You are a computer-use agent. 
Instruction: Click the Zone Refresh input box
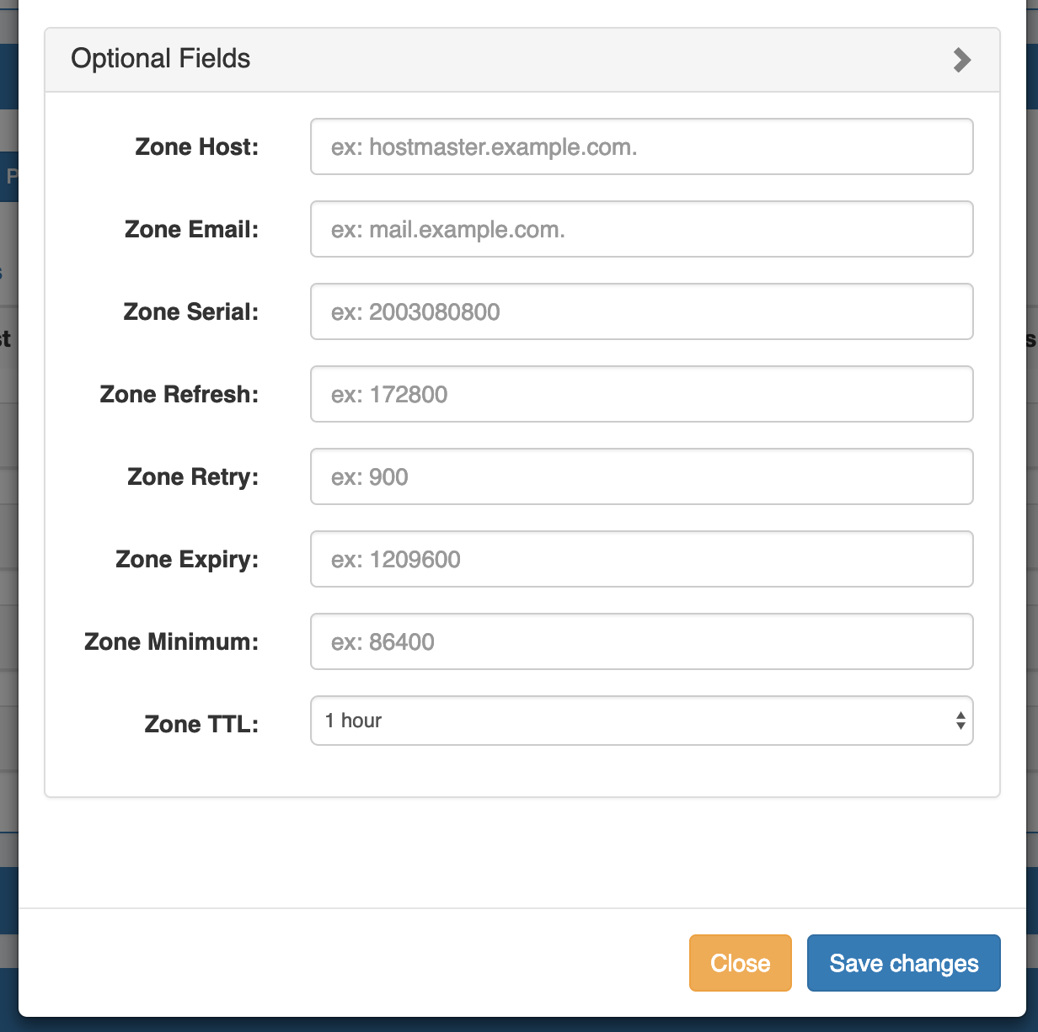(x=641, y=394)
